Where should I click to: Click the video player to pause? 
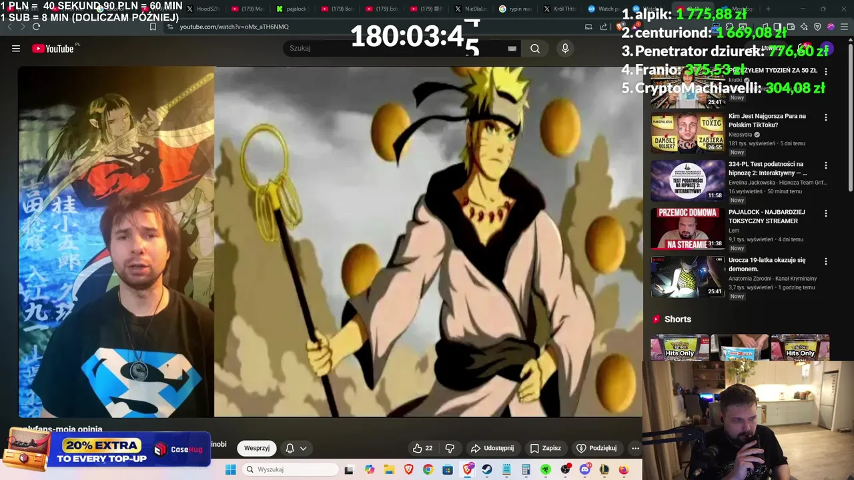tap(330, 241)
